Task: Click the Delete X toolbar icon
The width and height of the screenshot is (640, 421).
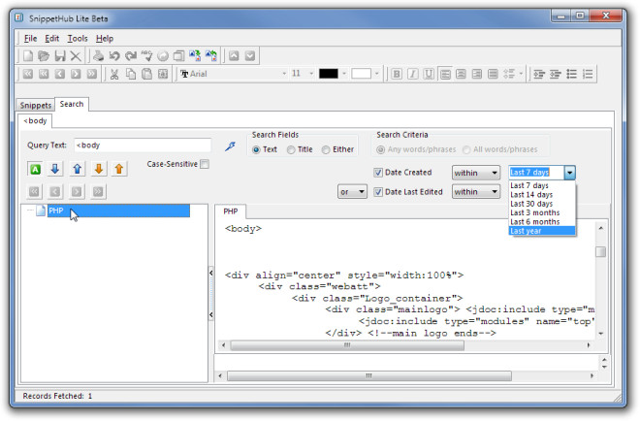Action: (x=76, y=56)
